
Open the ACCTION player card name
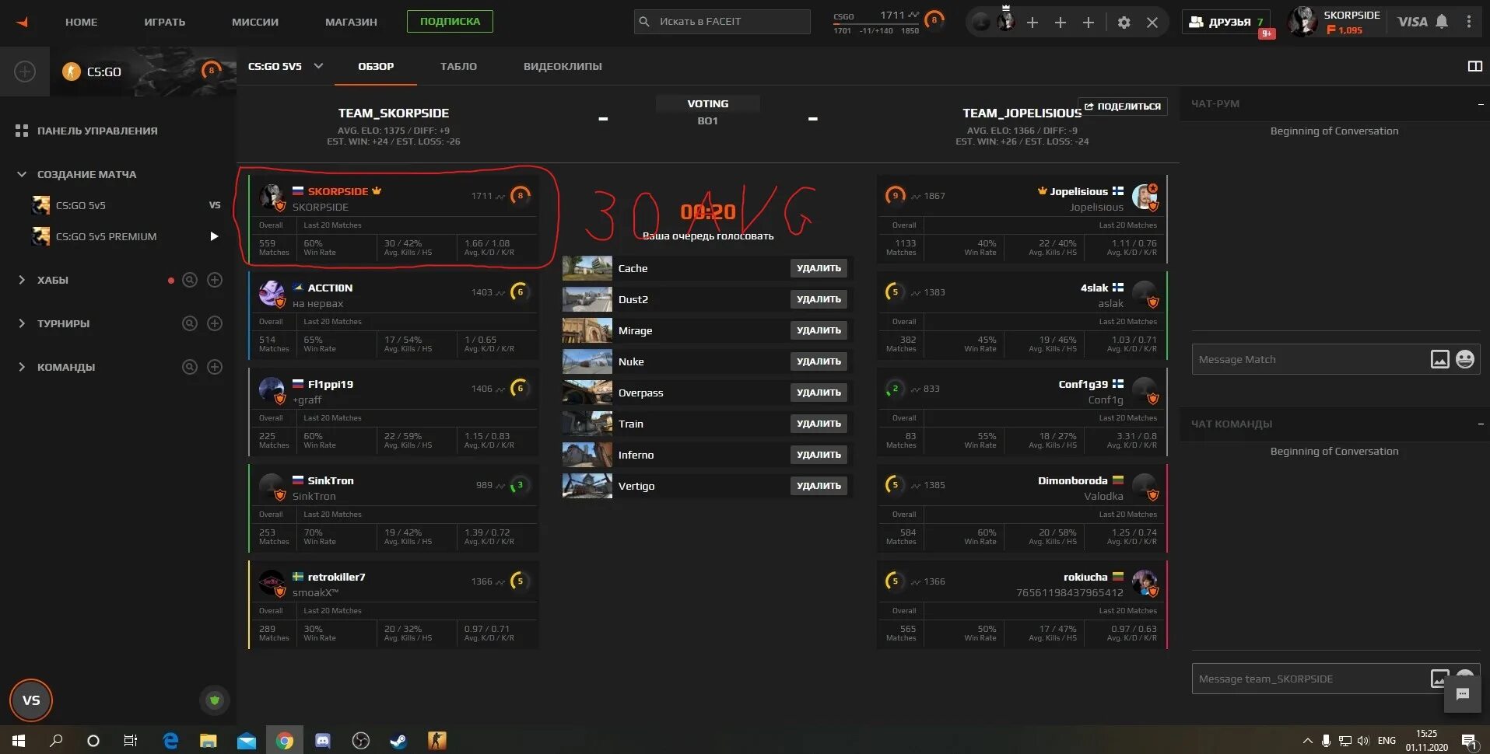click(x=330, y=288)
